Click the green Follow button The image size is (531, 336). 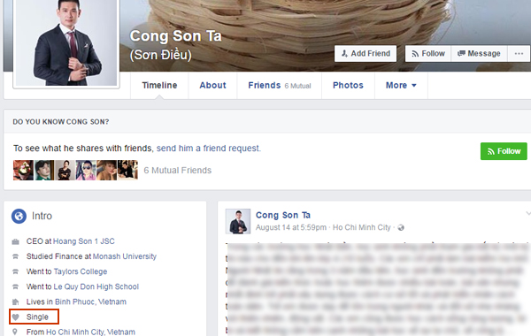[504, 151]
